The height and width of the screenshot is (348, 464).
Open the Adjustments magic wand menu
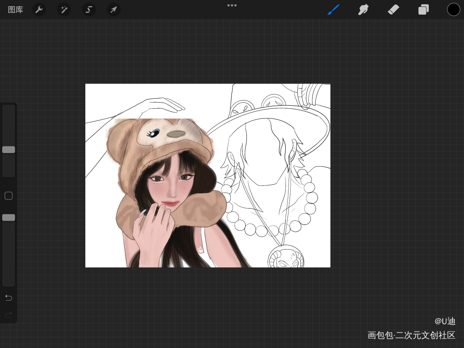click(x=64, y=10)
